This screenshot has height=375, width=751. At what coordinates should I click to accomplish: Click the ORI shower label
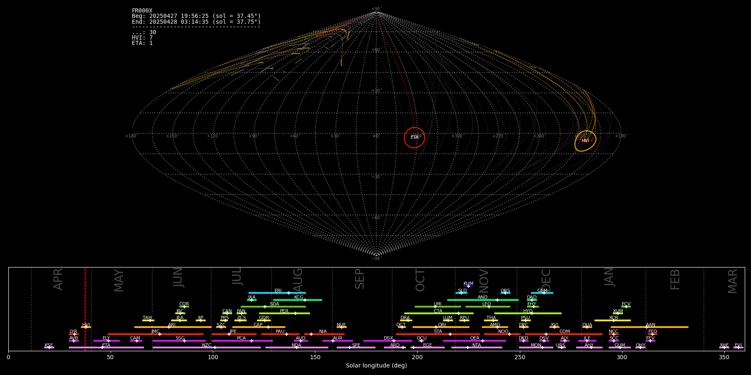click(442, 325)
